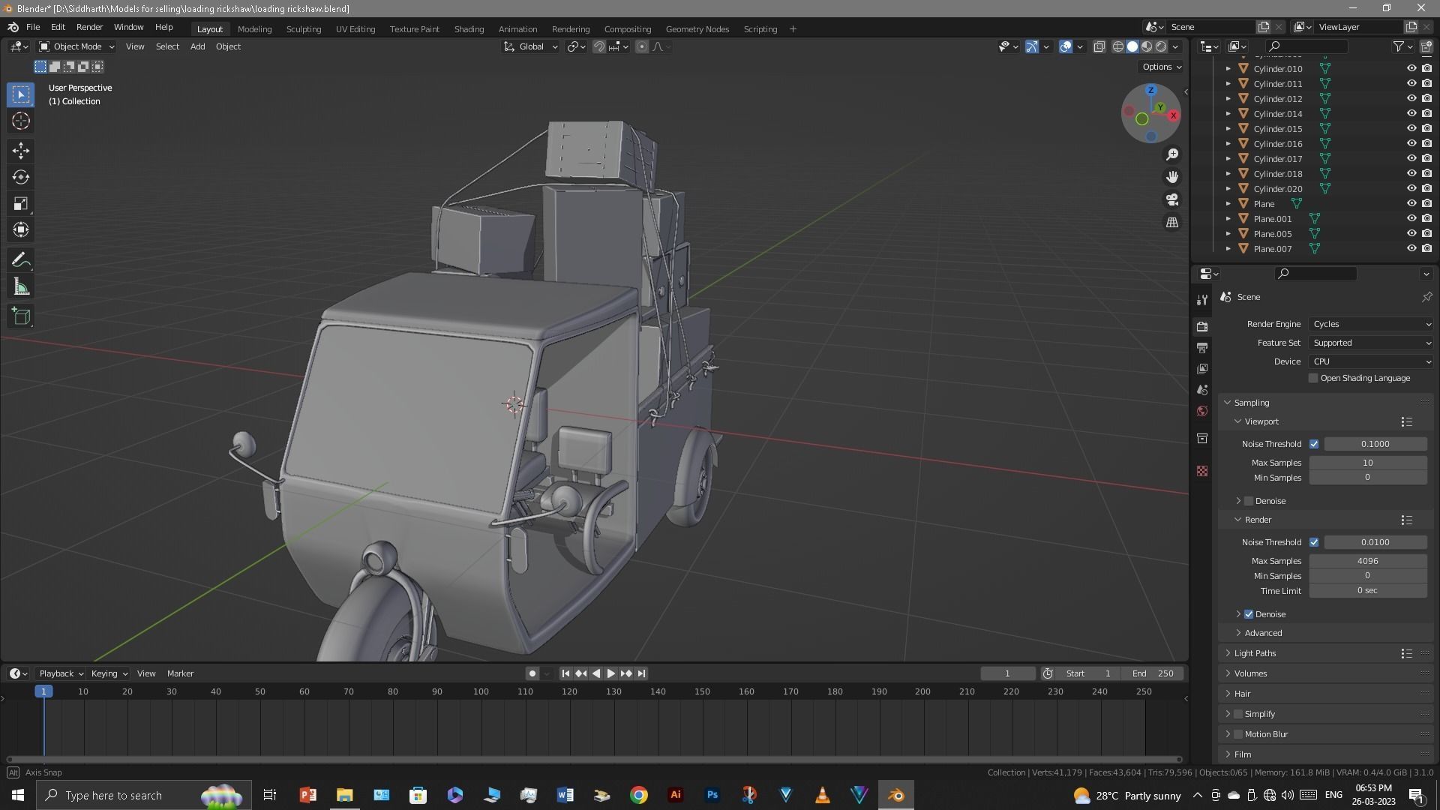Open the timeline Keying popover
The height and width of the screenshot is (810, 1440).
pyautogui.click(x=109, y=673)
